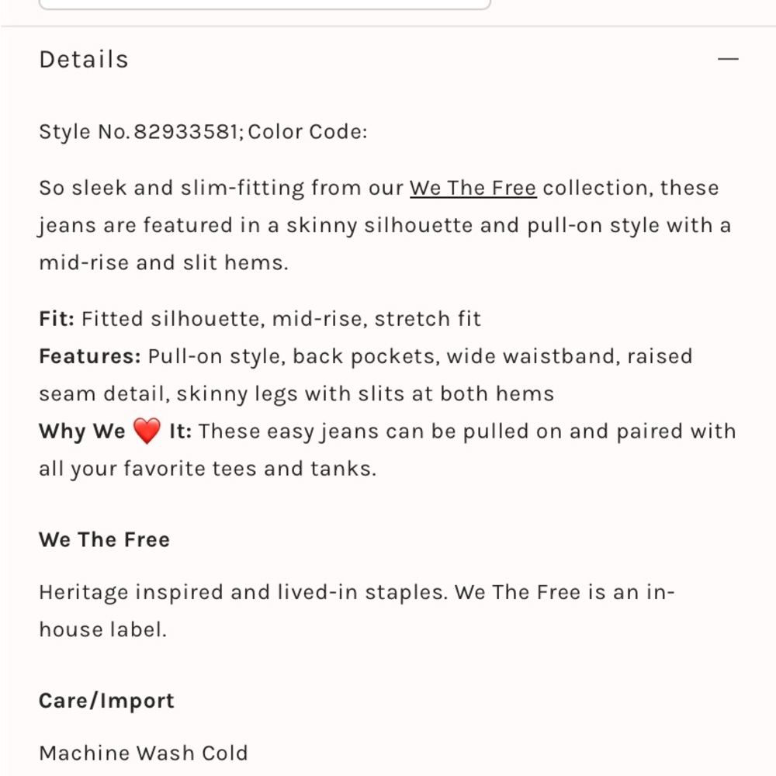Click the Heritage inspired description line
Viewport: 776px width, 776px height.
point(357,592)
